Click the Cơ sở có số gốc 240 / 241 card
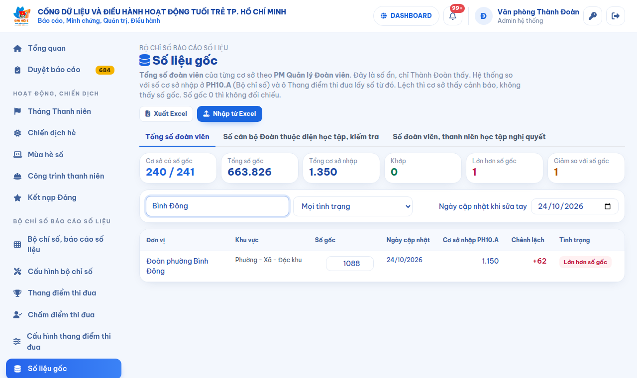Image resolution: width=637 pixels, height=378 pixels. pos(178,168)
